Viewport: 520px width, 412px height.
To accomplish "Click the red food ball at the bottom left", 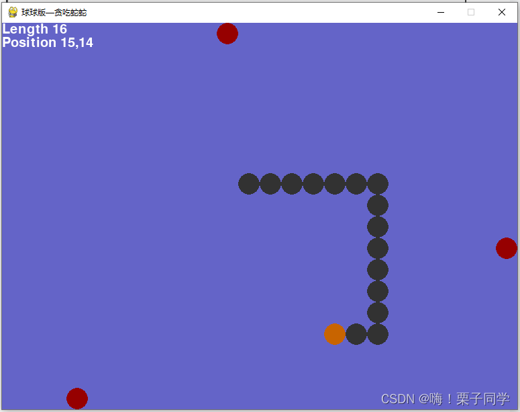I will pyautogui.click(x=77, y=399).
